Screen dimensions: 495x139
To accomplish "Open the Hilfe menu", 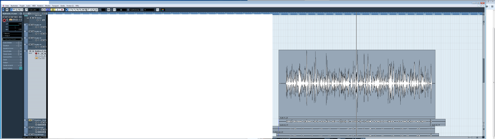I will point(77,6).
